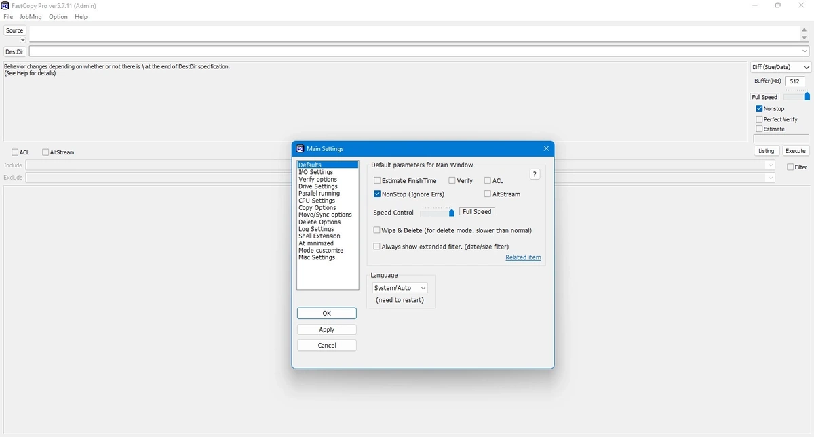Open the File menu

click(x=8, y=17)
